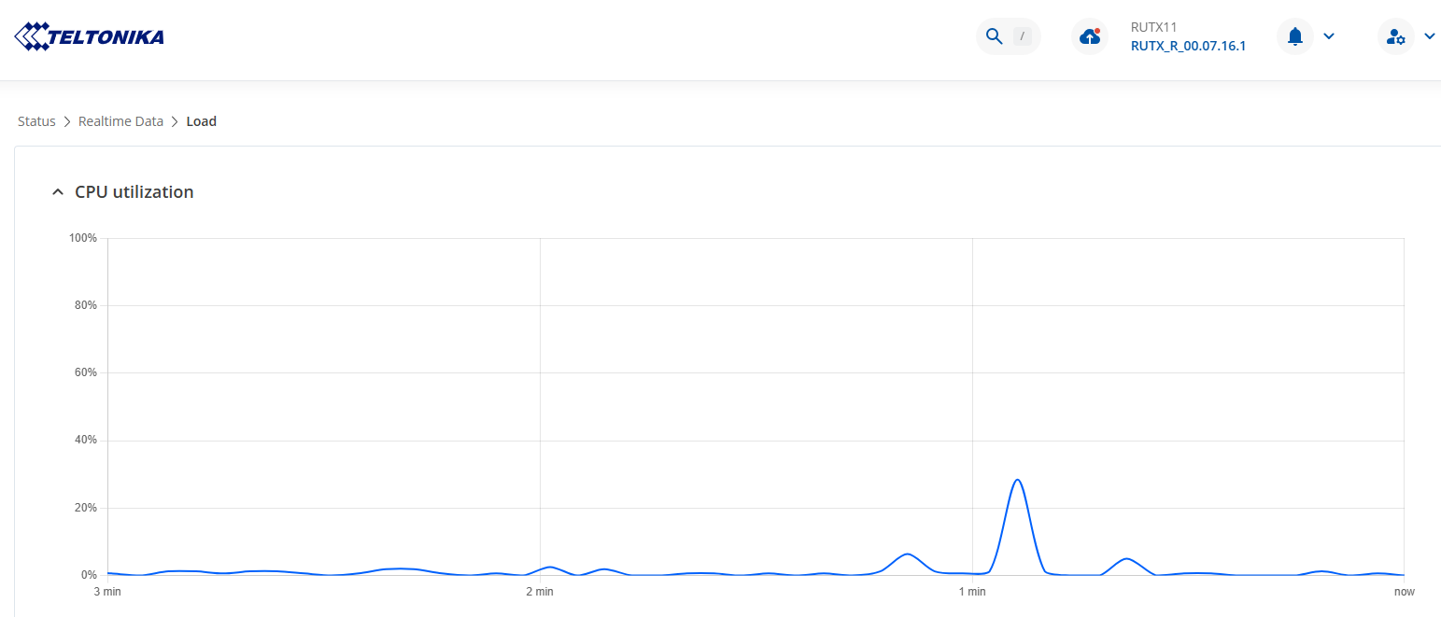Click the Teltonika logo
Image resolution: width=1441 pixels, height=617 pixels.
[90, 36]
